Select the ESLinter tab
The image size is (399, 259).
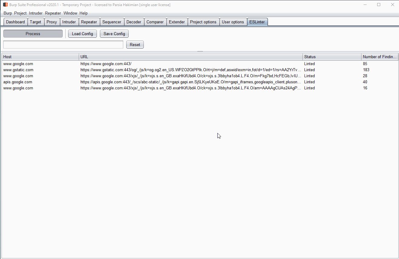(257, 22)
